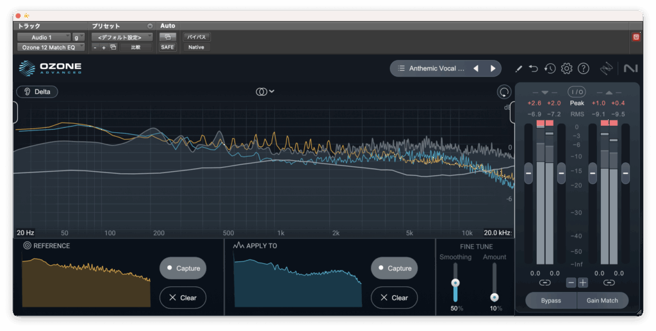This screenshot has width=656, height=331.
Task: Expand the overlapping circles view dropdown
Action: pos(265,91)
